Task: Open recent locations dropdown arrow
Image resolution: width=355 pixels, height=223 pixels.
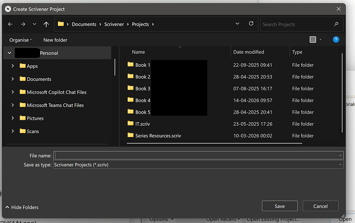Action: pos(34,24)
